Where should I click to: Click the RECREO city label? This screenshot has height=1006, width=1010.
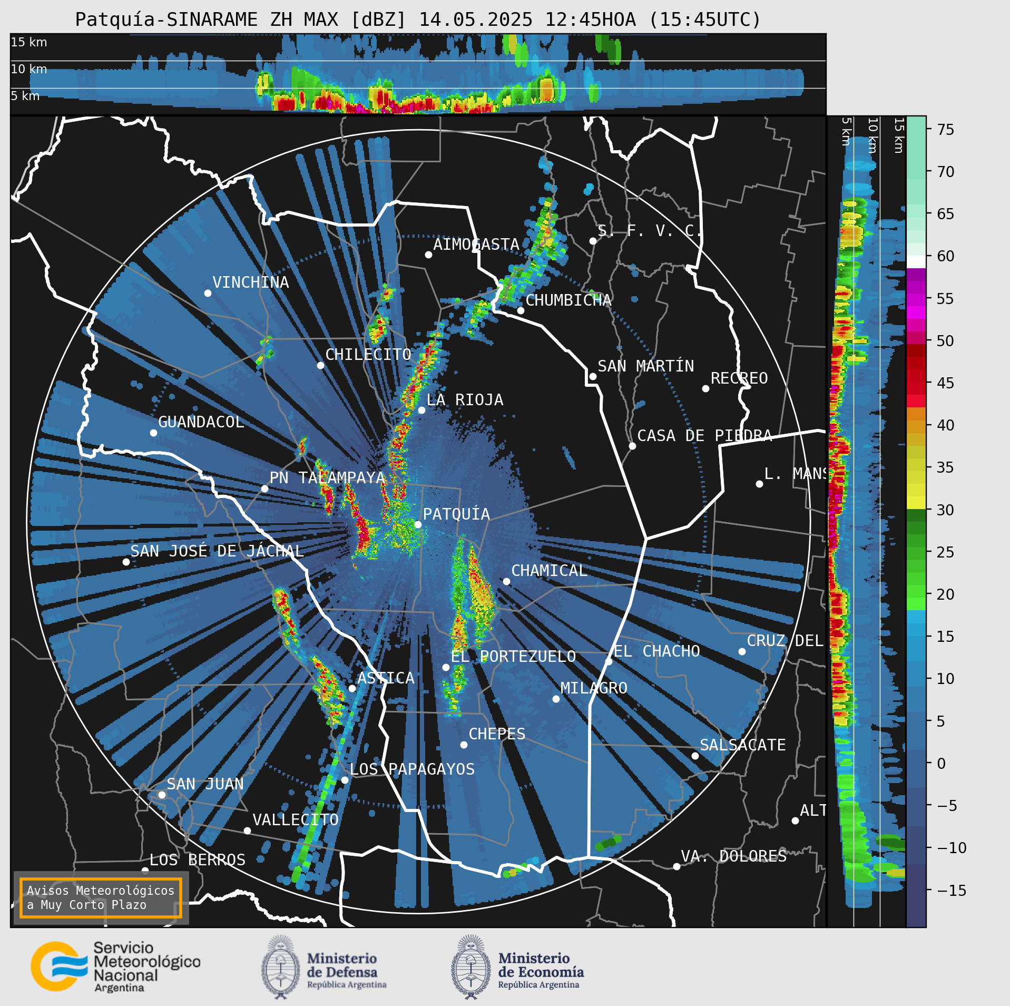(x=739, y=378)
